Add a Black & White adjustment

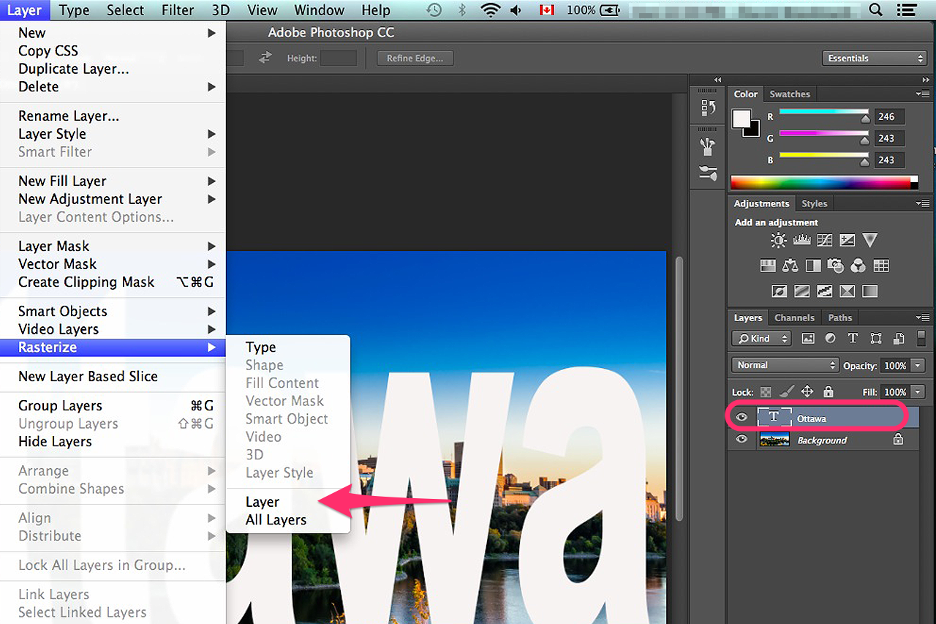point(813,266)
